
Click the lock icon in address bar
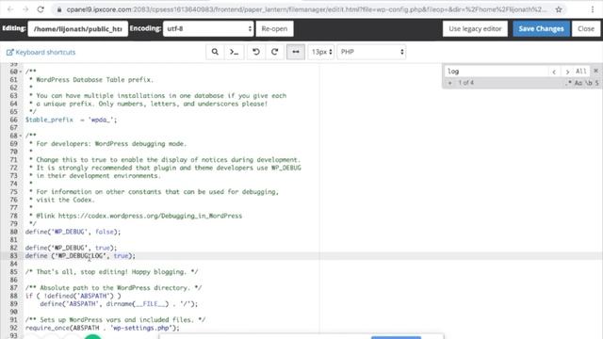[x=58, y=9]
